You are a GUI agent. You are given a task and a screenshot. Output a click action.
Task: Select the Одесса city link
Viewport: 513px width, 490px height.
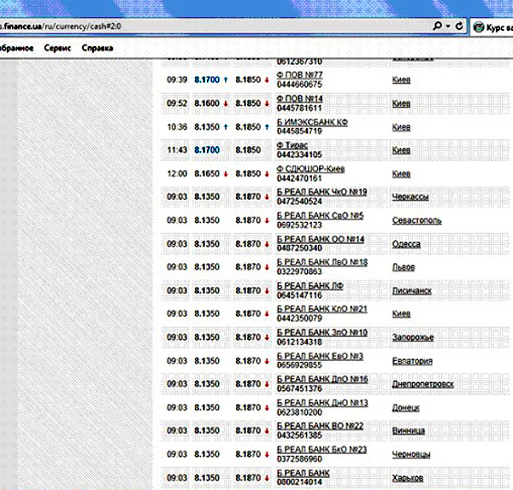[406, 243]
